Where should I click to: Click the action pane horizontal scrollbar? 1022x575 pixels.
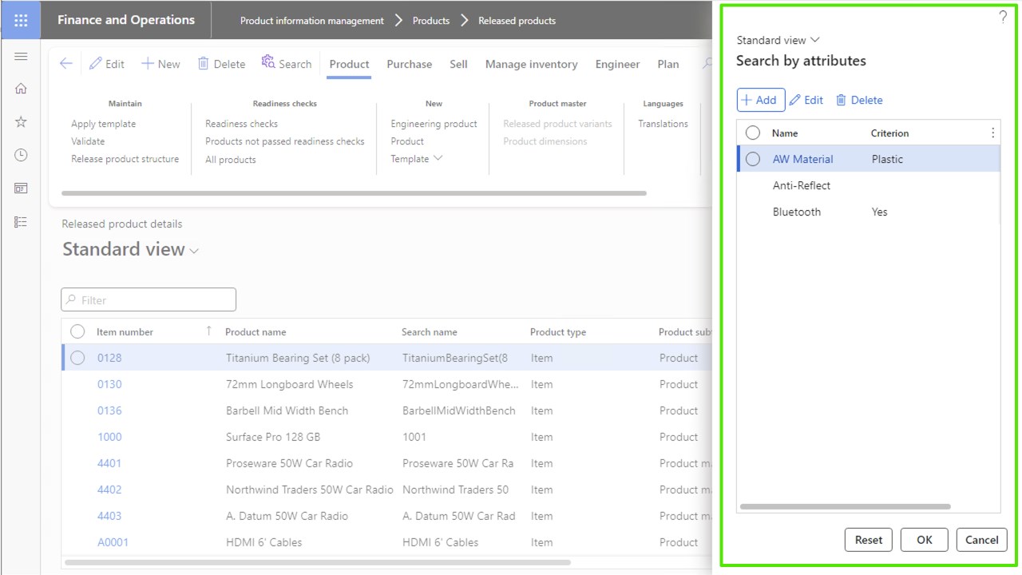point(354,193)
